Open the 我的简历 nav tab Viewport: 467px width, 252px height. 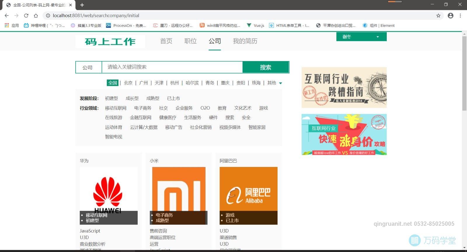245,41
